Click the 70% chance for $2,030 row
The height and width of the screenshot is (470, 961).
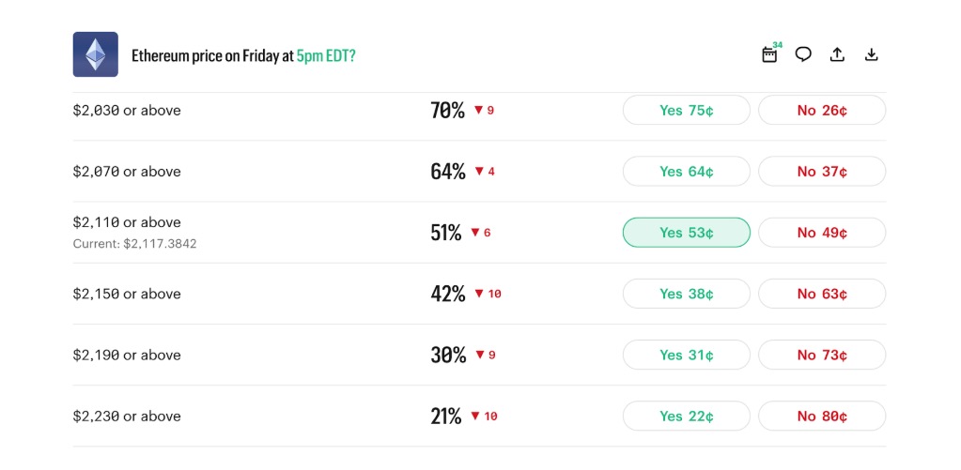(x=448, y=110)
